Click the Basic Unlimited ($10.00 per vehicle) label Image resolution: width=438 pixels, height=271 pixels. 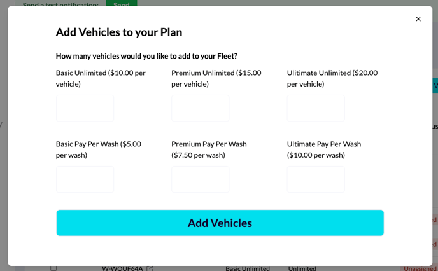(101, 78)
